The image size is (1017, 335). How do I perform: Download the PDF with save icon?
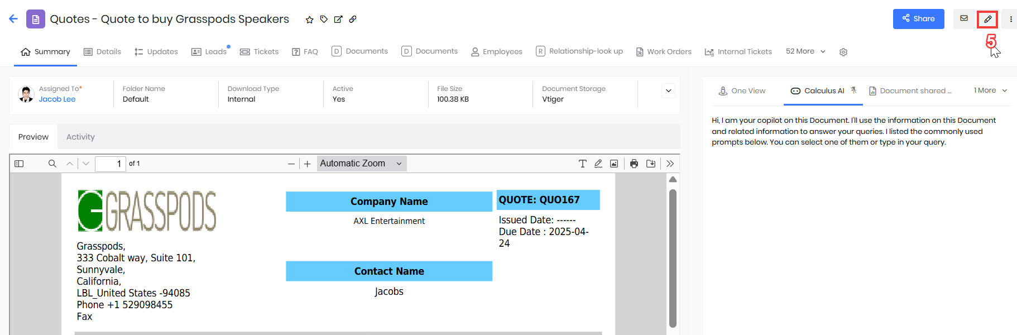(651, 164)
